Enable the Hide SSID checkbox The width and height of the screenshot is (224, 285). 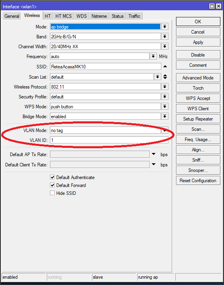pos(52,193)
